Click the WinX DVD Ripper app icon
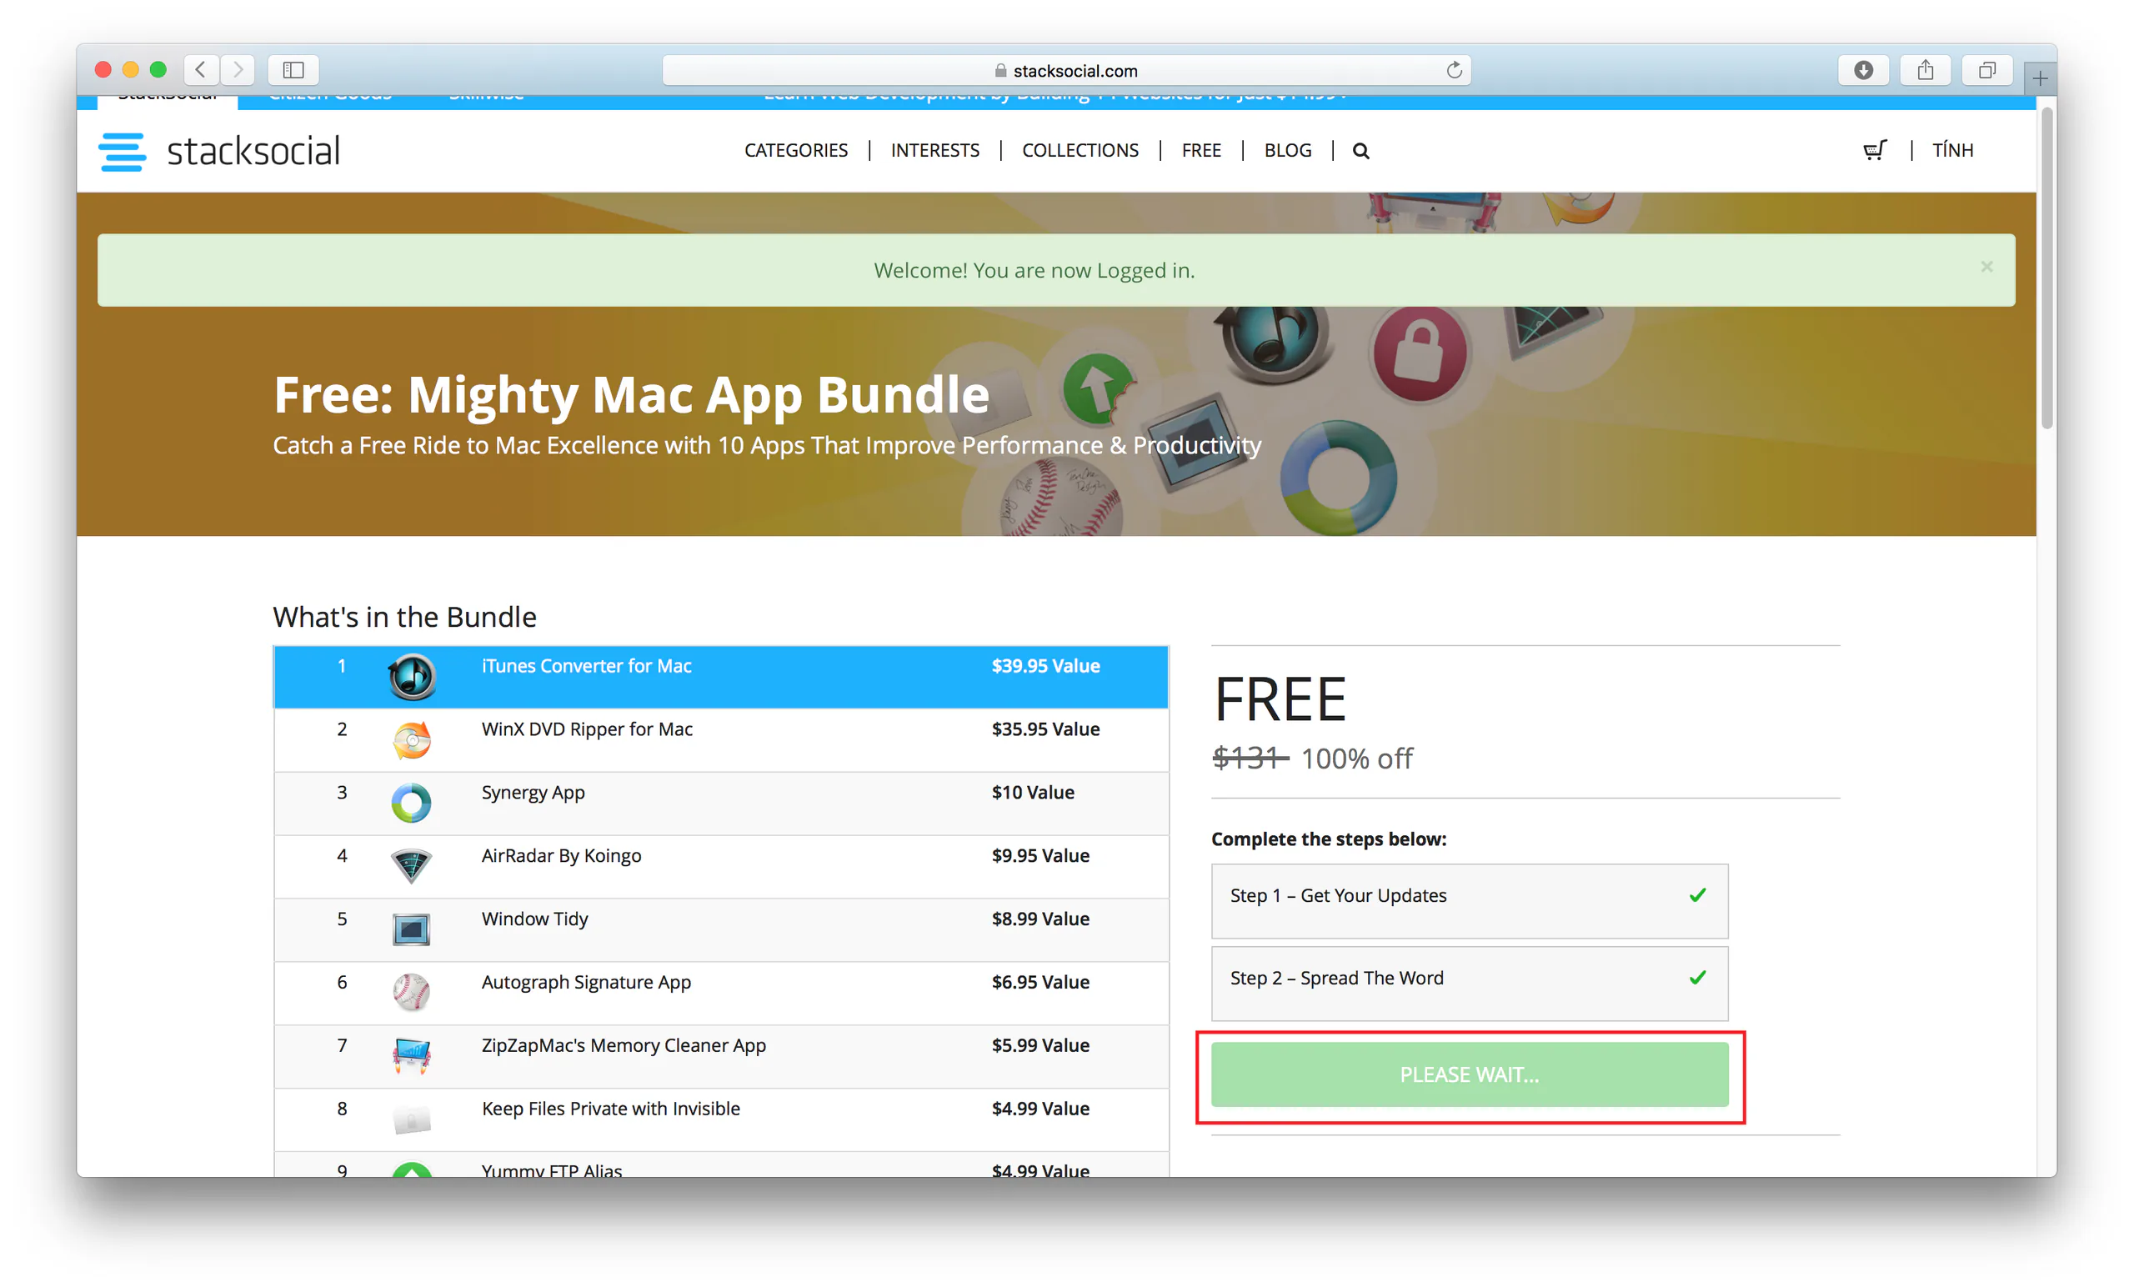2134x1287 pixels. coord(412,740)
